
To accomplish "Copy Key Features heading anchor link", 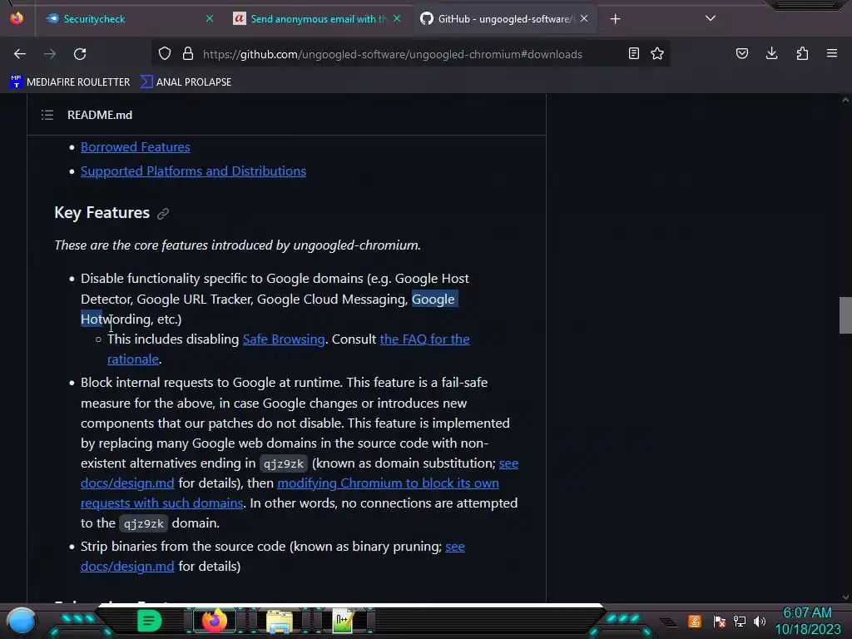I will click(163, 214).
